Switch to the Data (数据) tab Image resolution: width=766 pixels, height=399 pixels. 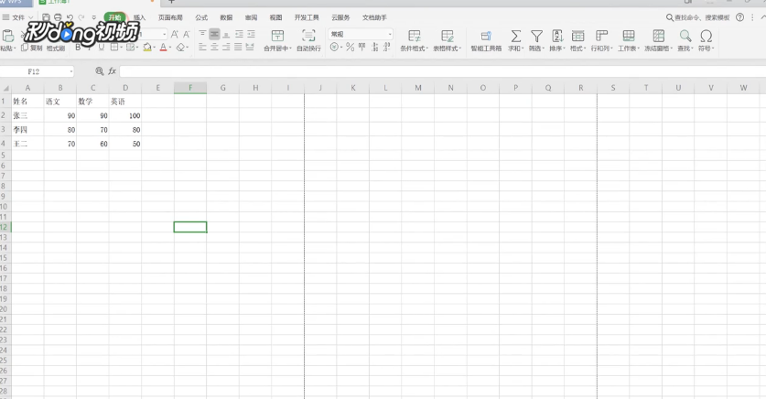(226, 17)
